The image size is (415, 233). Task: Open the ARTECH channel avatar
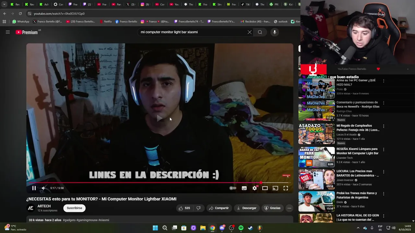point(31,208)
